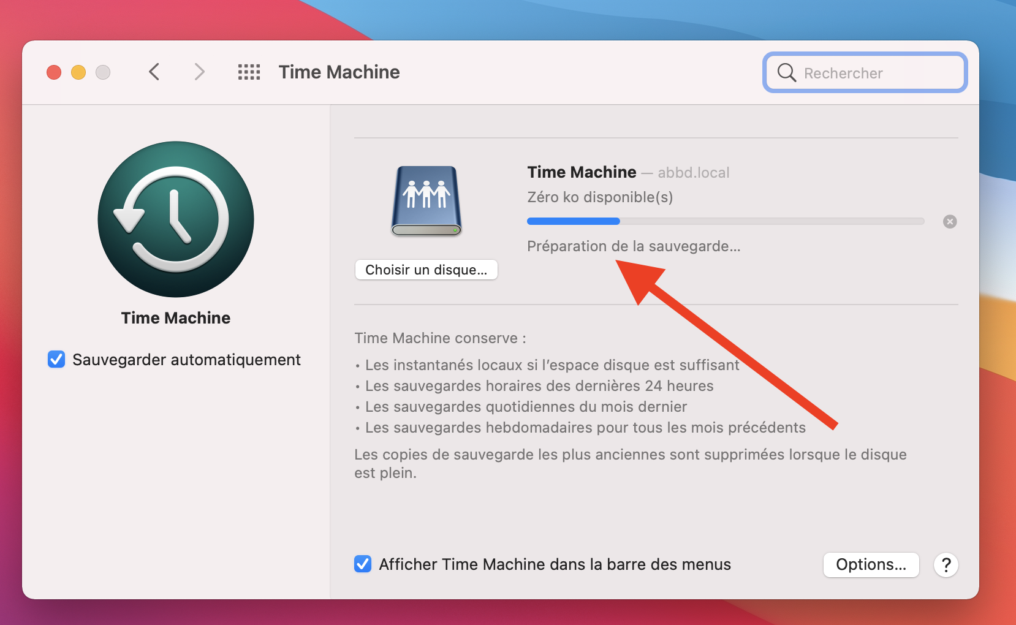Toggle the Sauvegarder automatiquement checkbox

click(x=56, y=360)
